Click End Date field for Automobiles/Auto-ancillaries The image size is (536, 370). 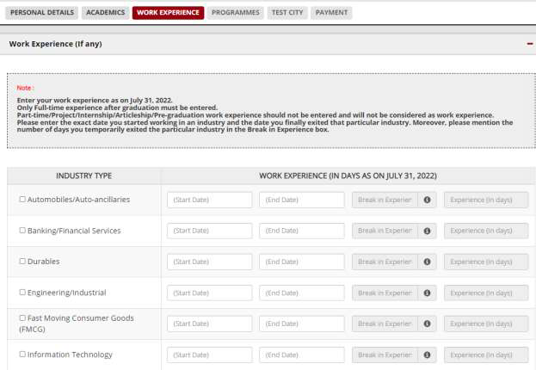[x=302, y=200]
